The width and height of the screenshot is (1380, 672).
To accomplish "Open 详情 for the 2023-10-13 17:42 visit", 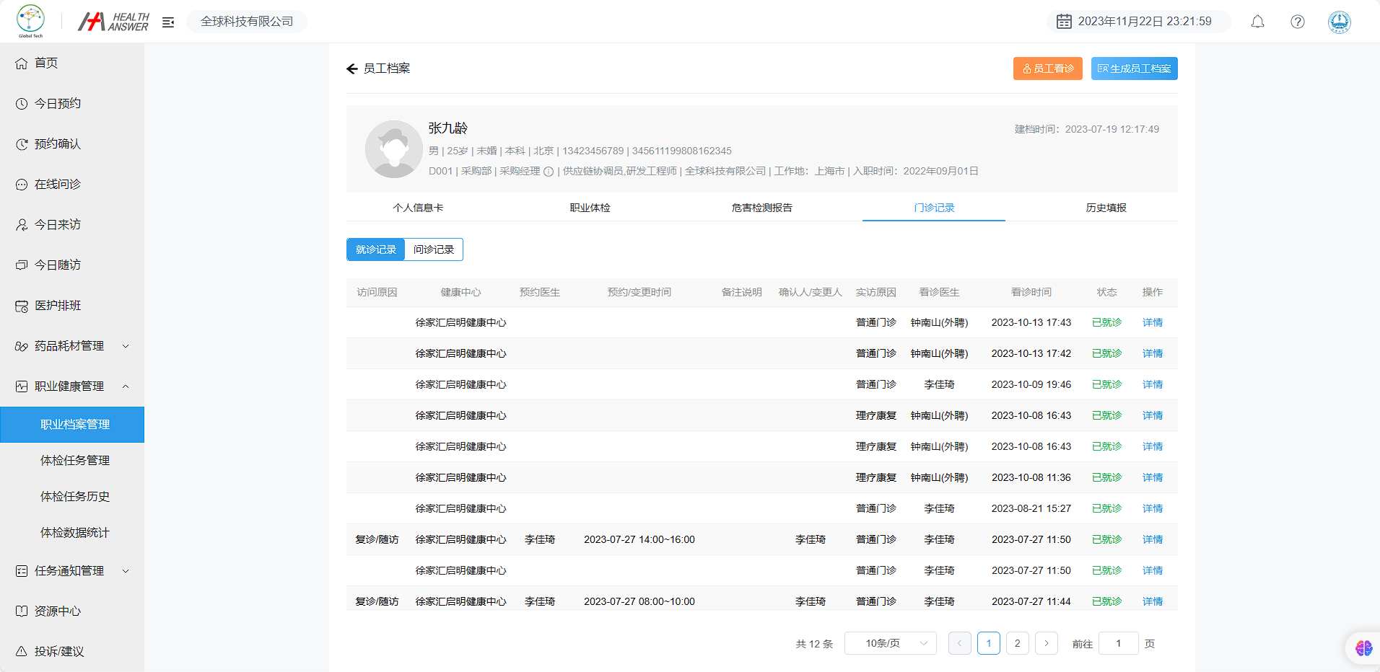I will [1152, 353].
